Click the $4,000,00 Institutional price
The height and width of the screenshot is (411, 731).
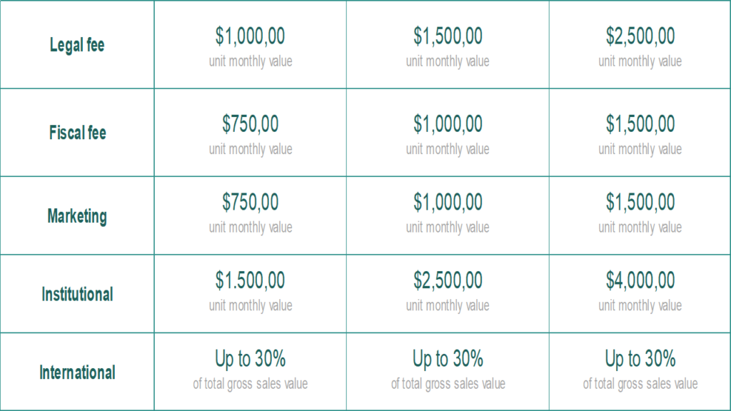pos(640,280)
